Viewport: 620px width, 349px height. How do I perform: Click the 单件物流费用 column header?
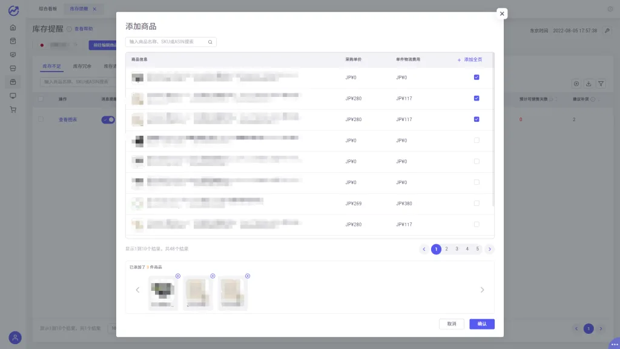(x=408, y=60)
